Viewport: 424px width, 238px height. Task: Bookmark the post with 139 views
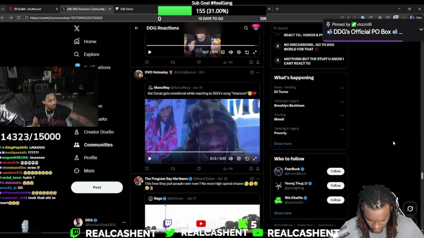pyautogui.click(x=251, y=62)
